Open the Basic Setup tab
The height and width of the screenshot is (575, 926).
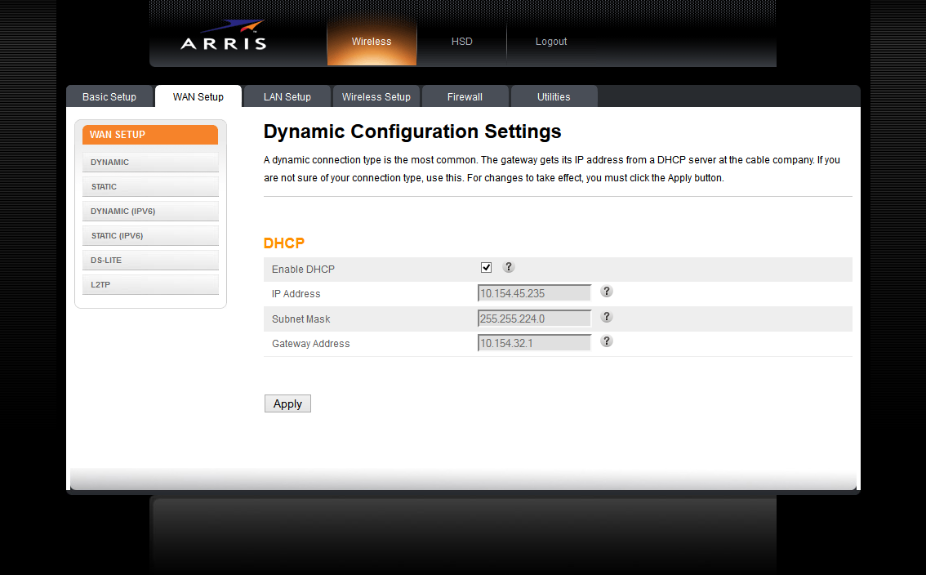[109, 97]
